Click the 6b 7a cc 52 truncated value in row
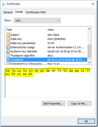Screen dimensions: 98x127 coord(66,60)
